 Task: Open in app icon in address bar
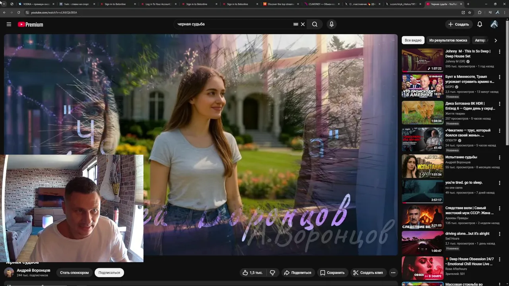[463, 12]
